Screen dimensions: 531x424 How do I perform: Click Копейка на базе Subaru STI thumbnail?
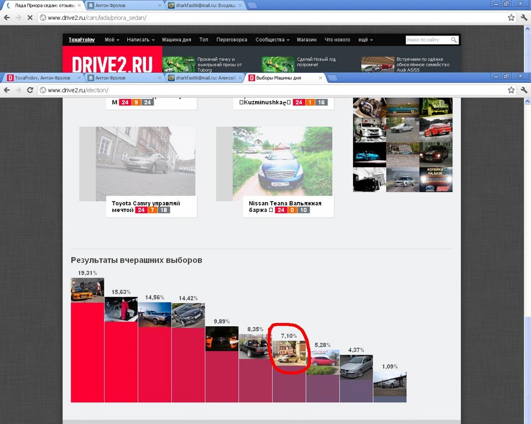436,179
